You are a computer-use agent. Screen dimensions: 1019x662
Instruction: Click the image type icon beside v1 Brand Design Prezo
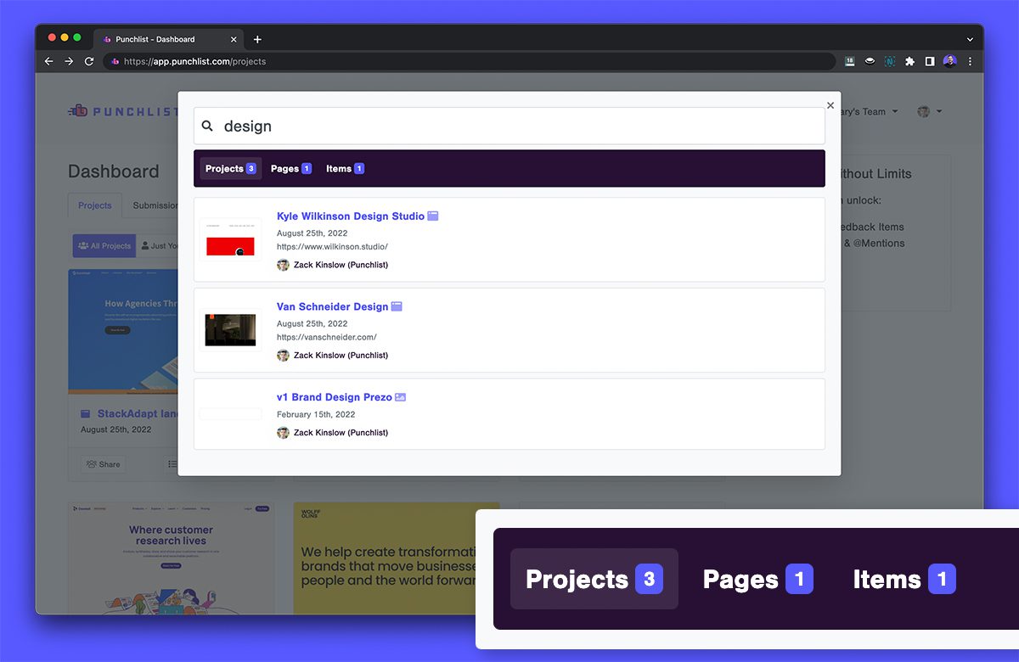point(401,397)
